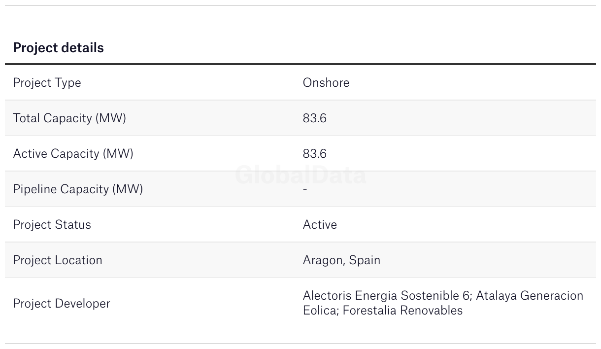
Task: Select the Active Capacity (MW) label
Action: point(73,154)
